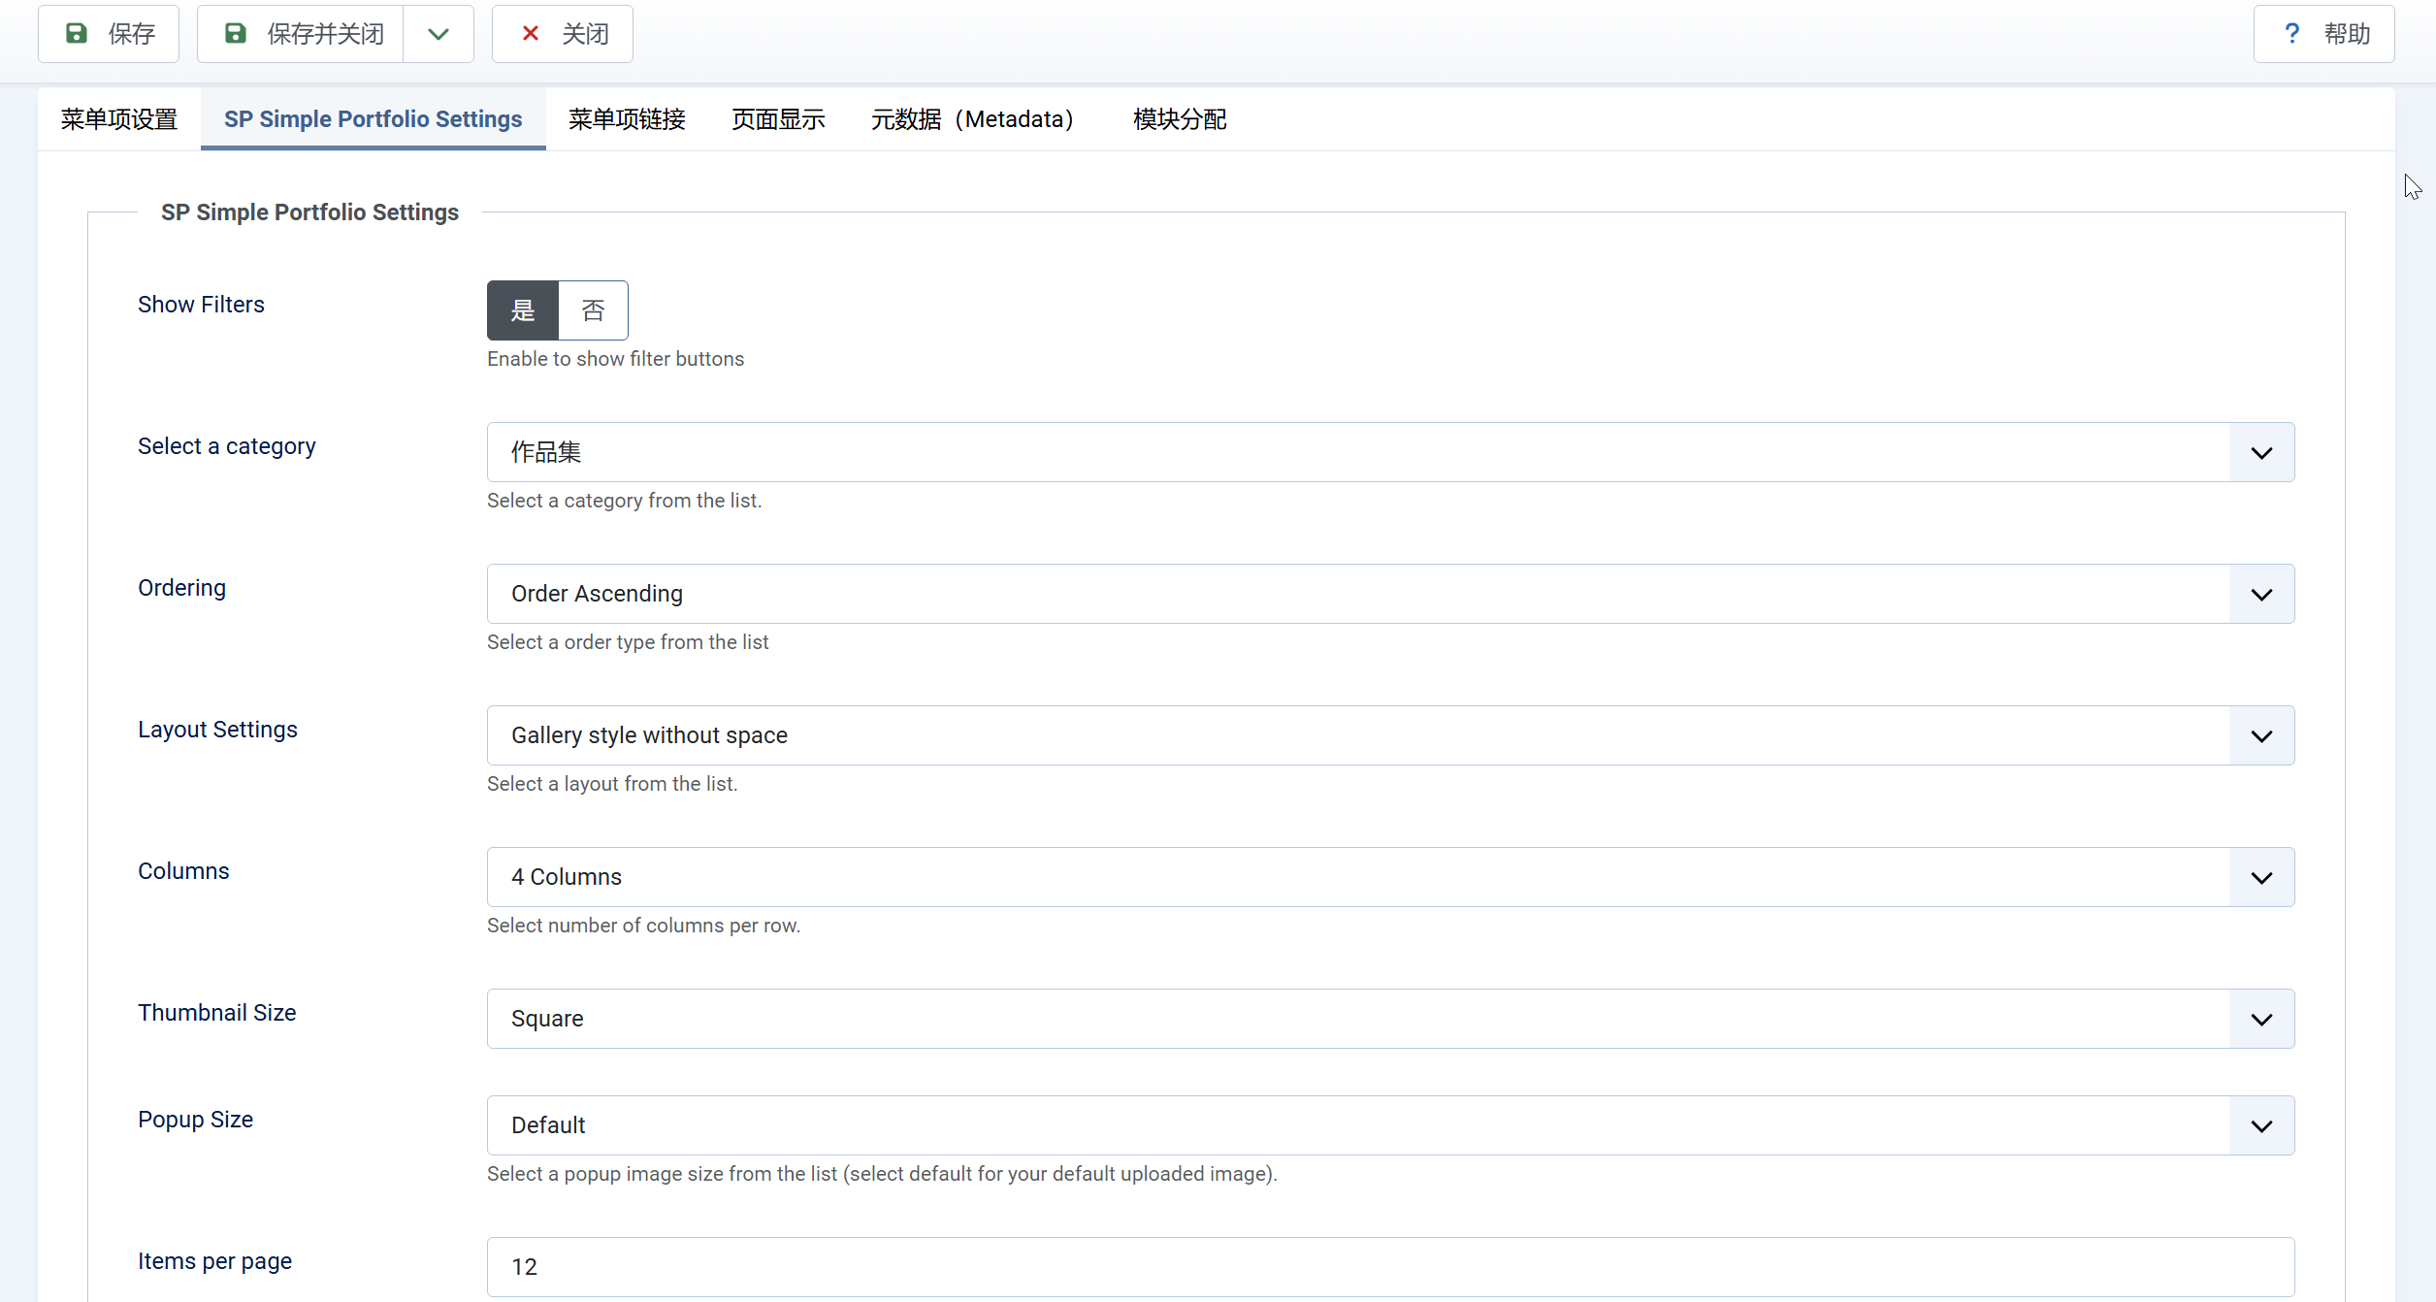The height and width of the screenshot is (1302, 2436).
Task: Click the blue help question mark icon
Action: click(2291, 34)
